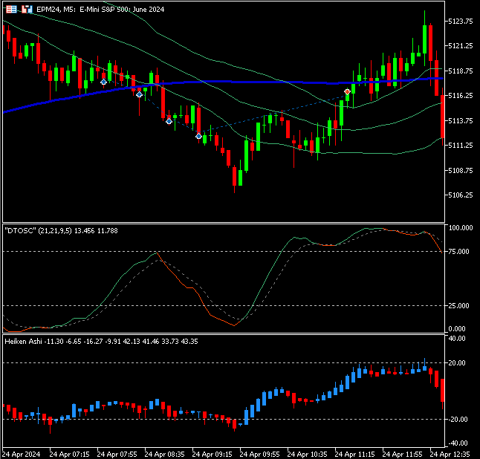Click the '24 Apr 09:55' time label
The image size is (480, 459).
tap(259, 455)
